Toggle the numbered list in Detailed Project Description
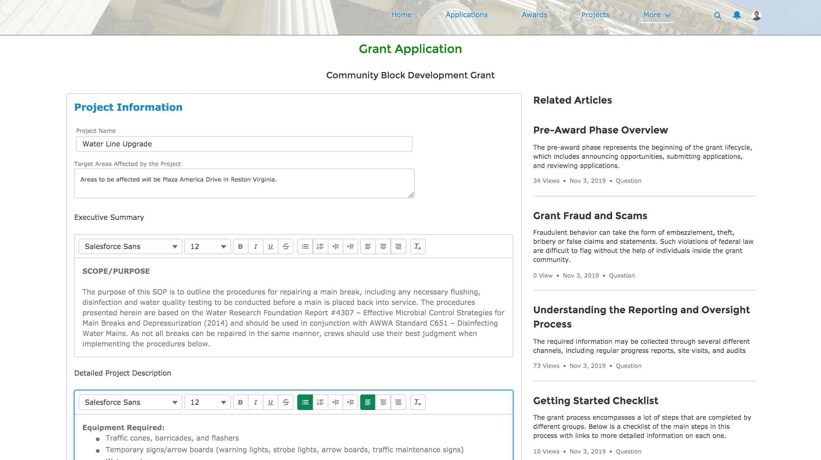Screen dimensions: 821x460 [x=320, y=402]
